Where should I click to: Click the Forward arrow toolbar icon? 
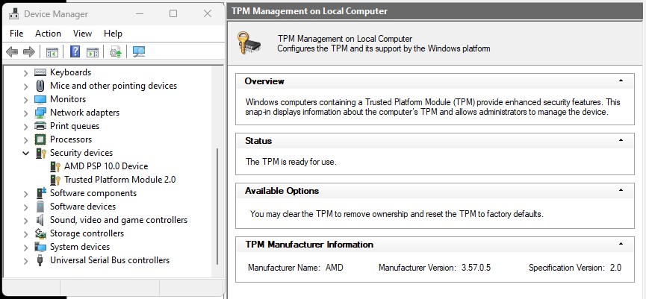click(29, 51)
